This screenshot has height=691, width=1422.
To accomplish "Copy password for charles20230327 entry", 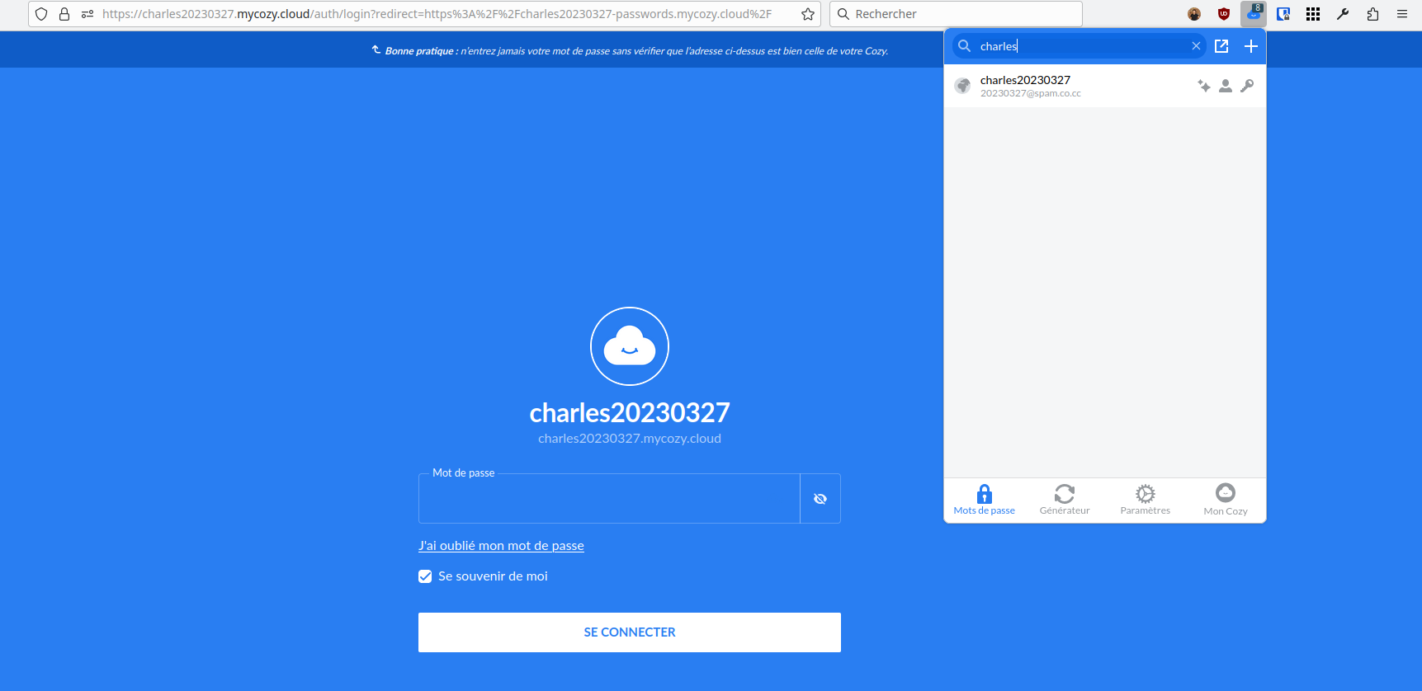I will [1247, 86].
